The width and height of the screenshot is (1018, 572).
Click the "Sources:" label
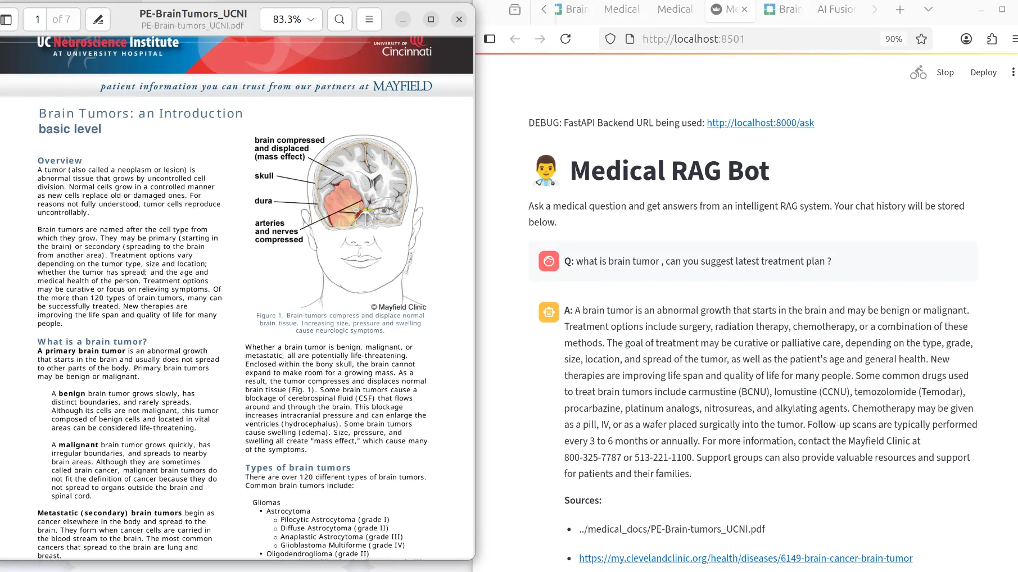583,501
